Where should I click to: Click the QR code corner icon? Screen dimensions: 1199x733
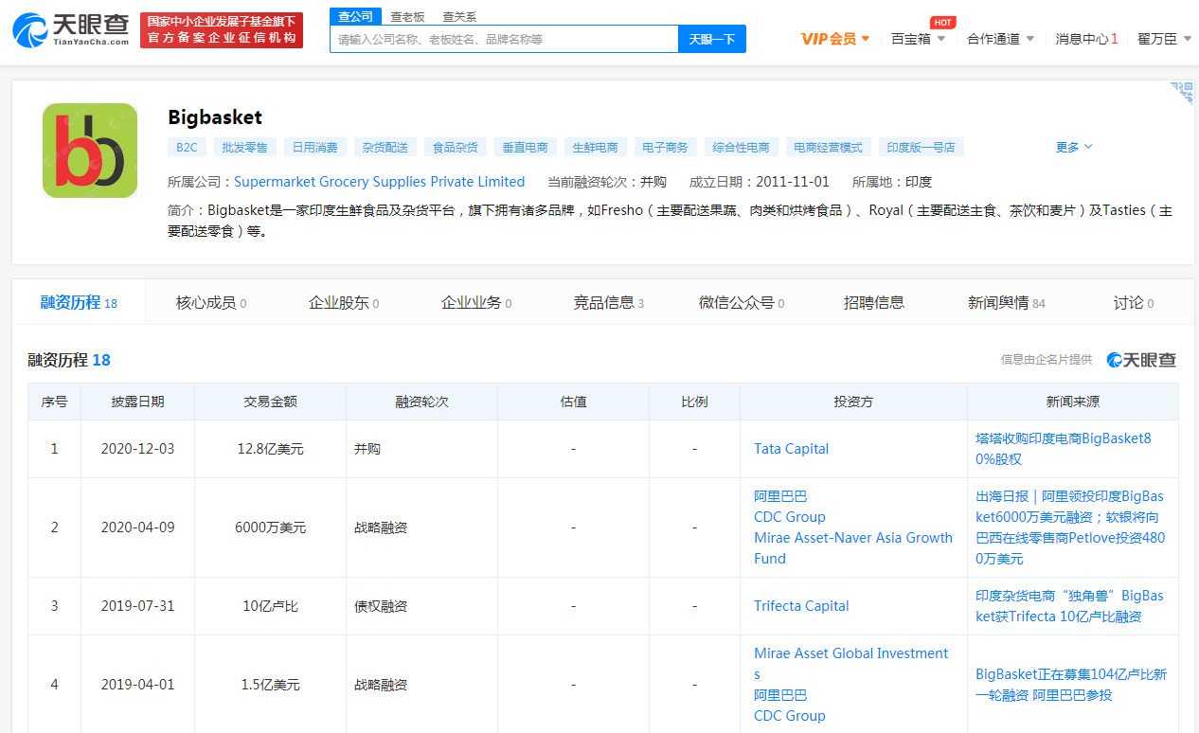pos(1182,92)
